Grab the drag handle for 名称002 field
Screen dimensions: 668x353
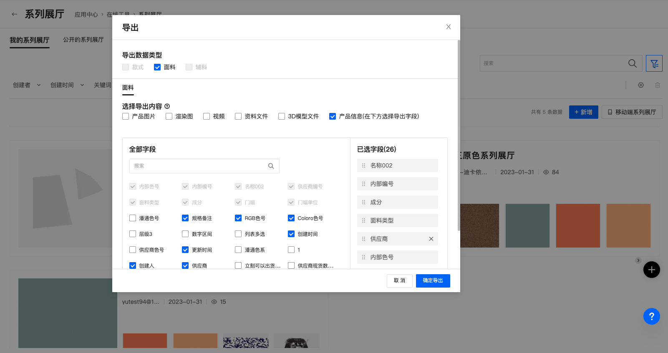[x=363, y=165]
